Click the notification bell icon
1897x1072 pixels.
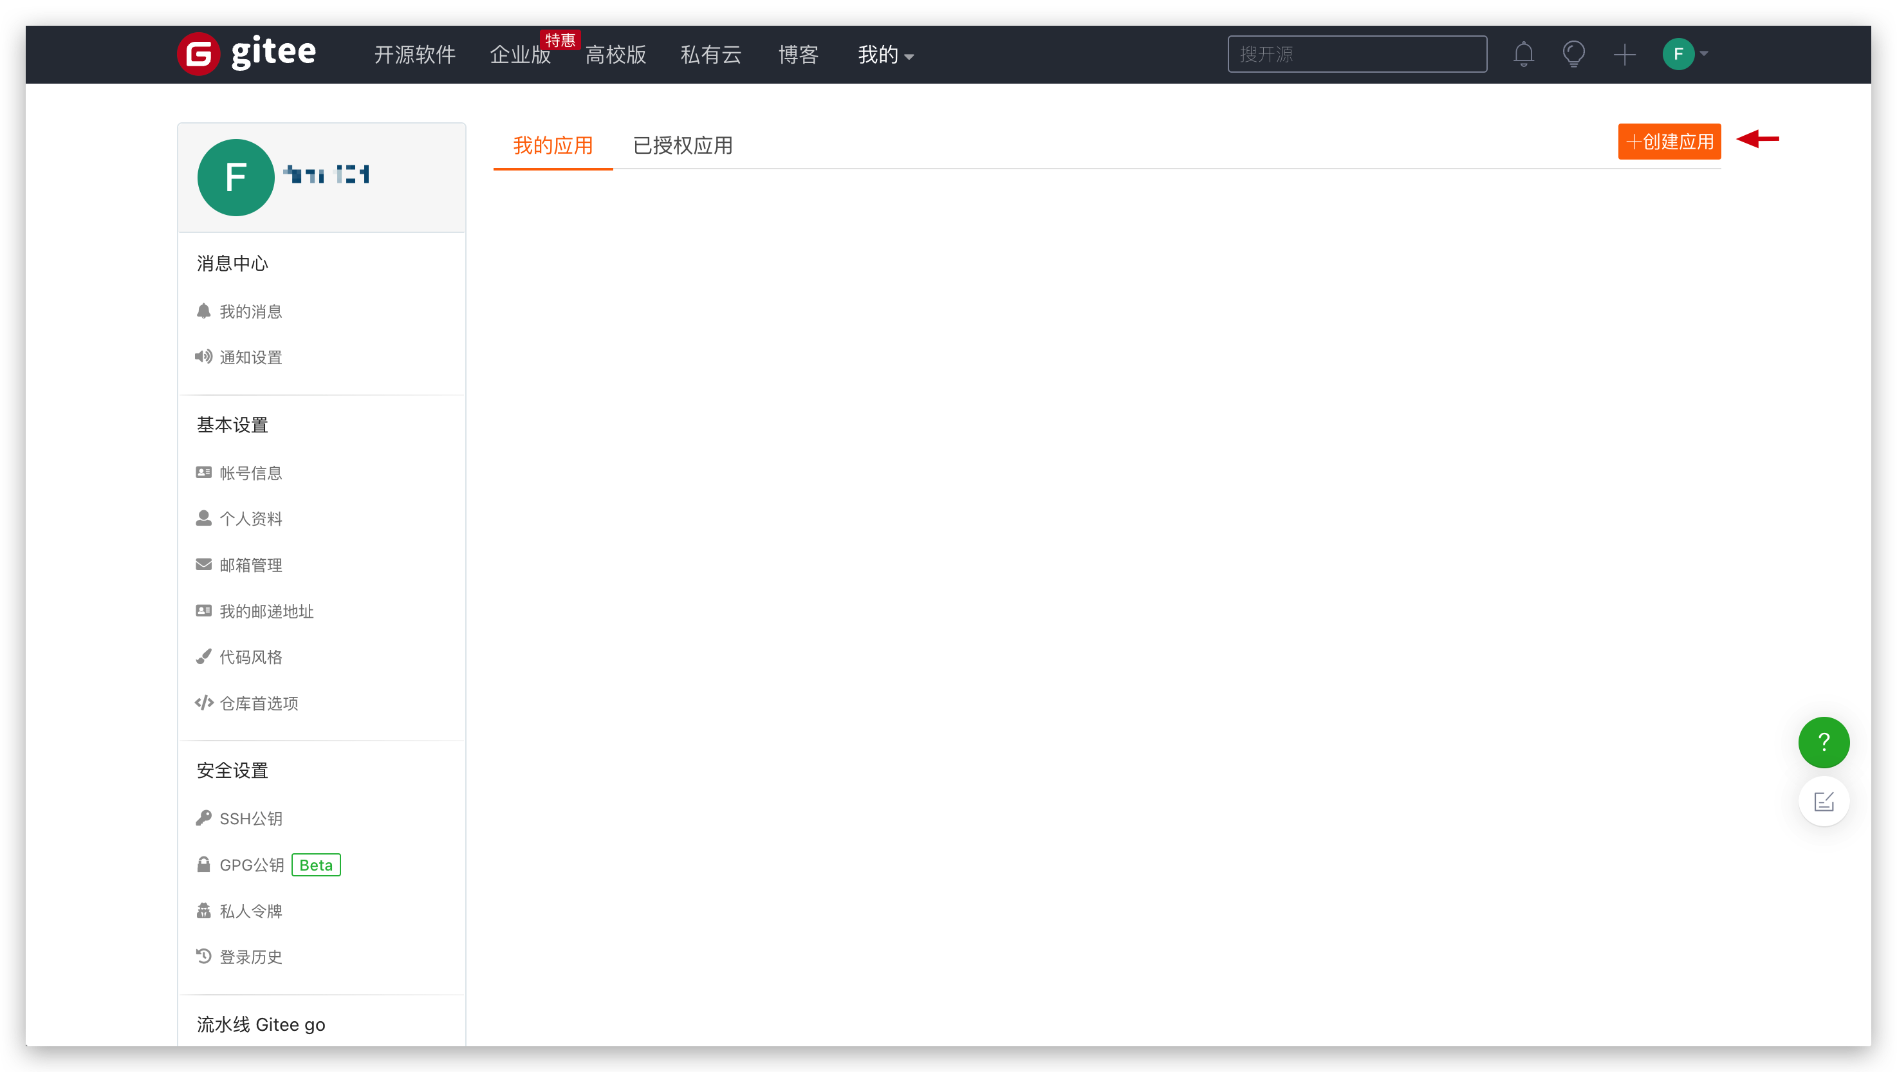1523,55
